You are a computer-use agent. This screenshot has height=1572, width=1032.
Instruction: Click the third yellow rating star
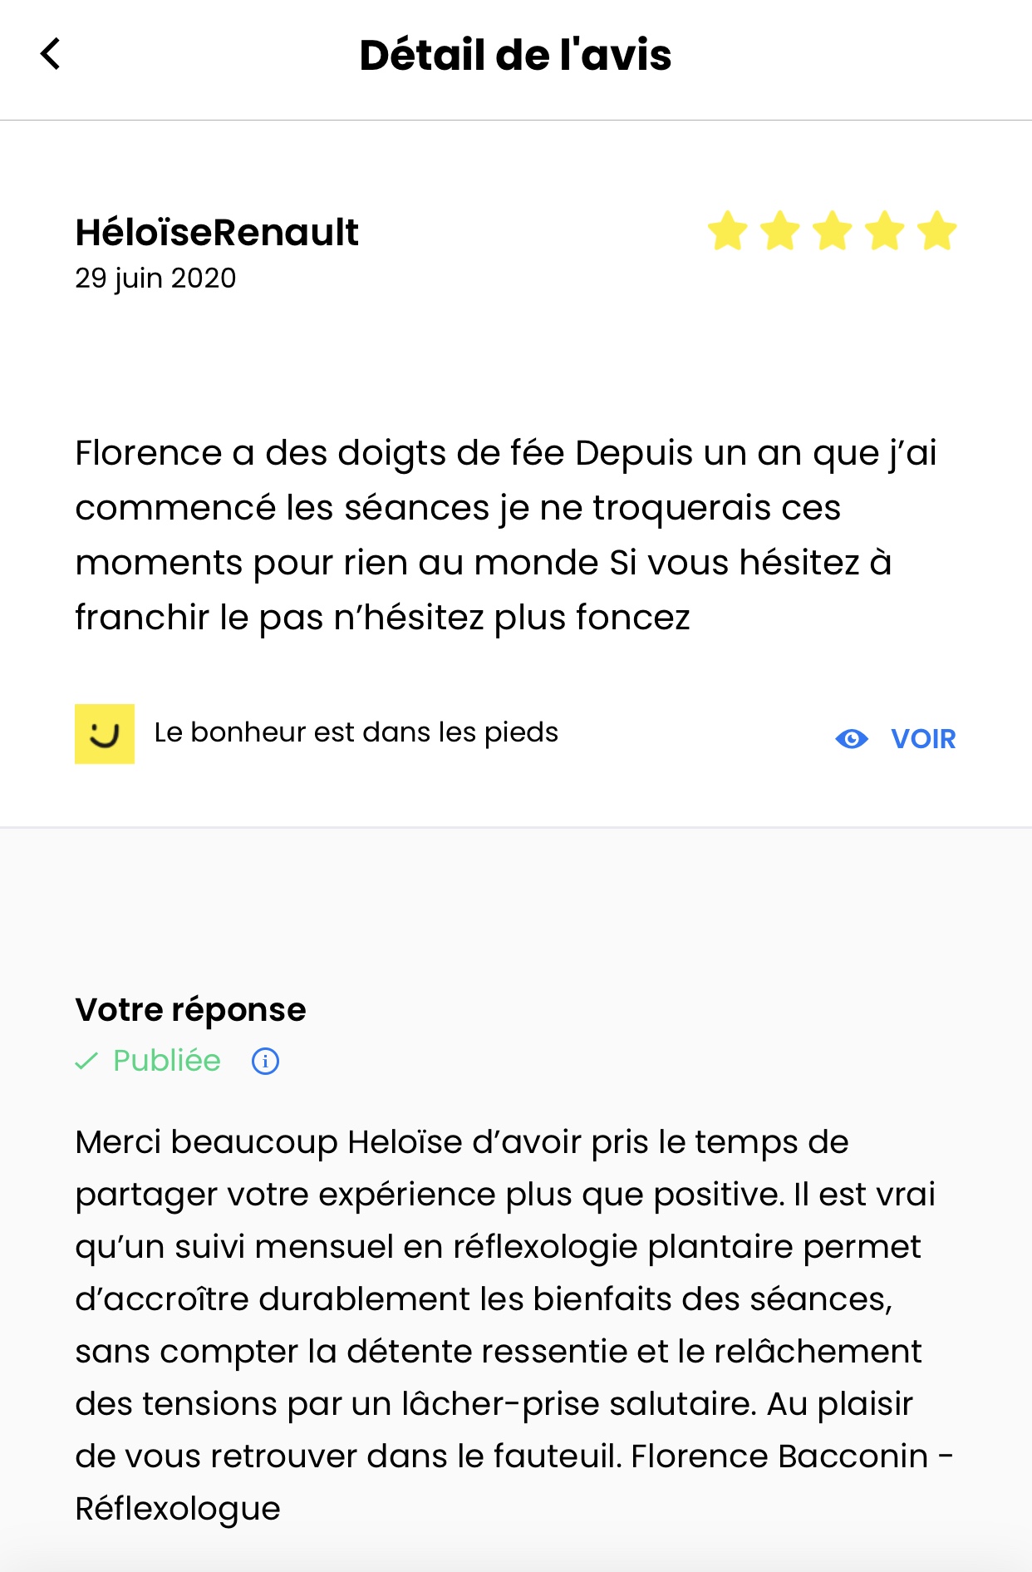(833, 231)
